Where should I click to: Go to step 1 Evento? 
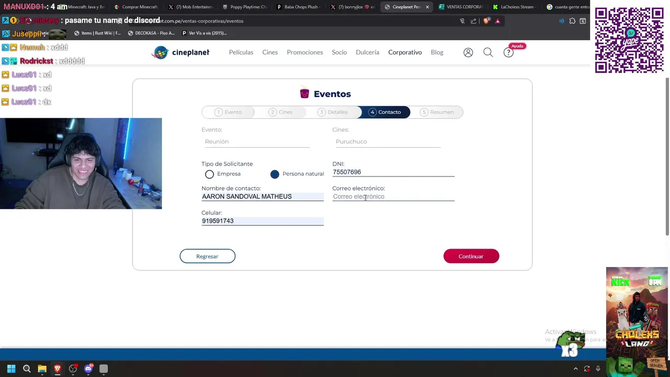click(228, 112)
